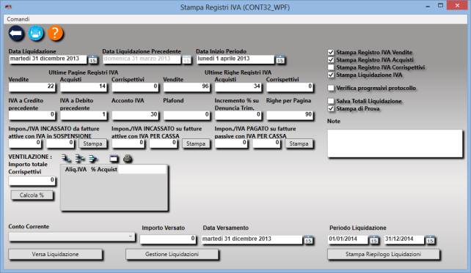Open calendar for Data Liquidazione
This screenshot has width=471, height=273.
coord(92,60)
